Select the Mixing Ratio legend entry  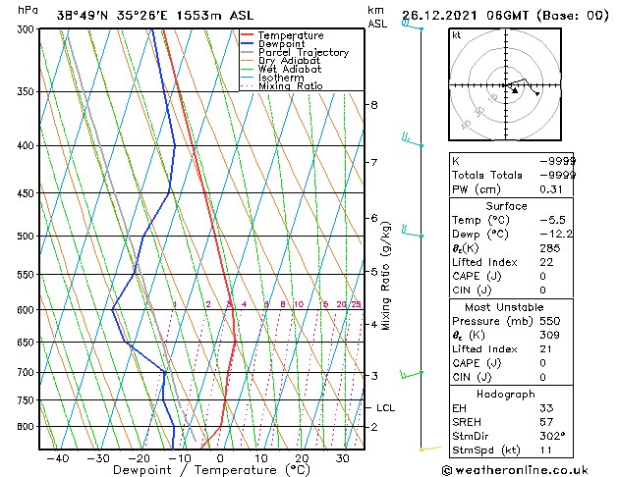point(290,86)
